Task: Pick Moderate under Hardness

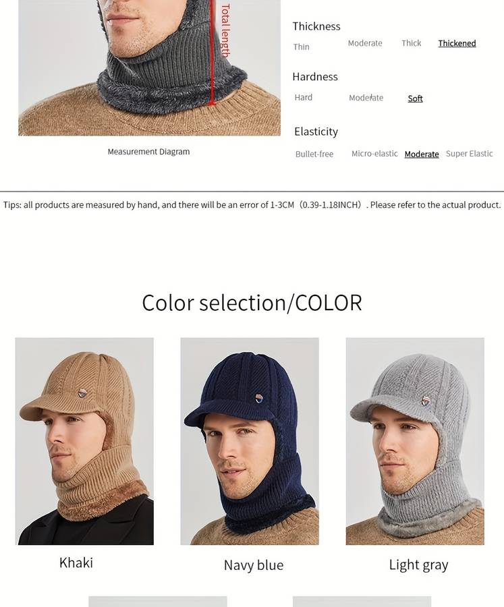Action: pyautogui.click(x=366, y=98)
